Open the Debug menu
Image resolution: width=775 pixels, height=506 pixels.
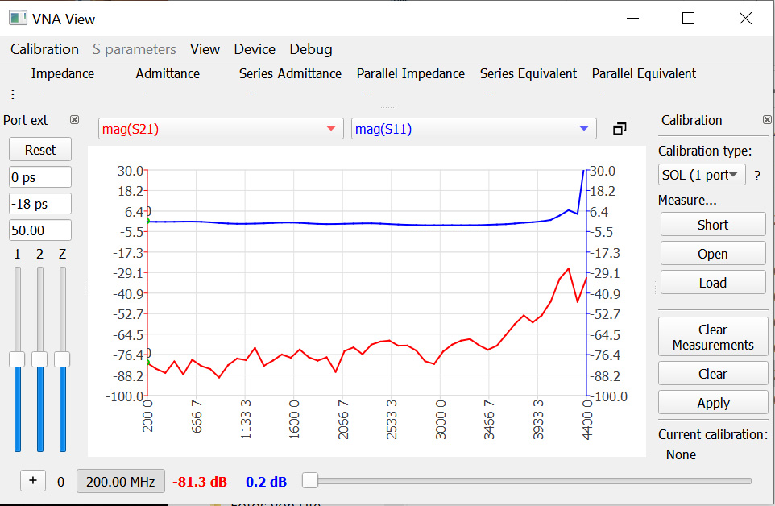311,49
